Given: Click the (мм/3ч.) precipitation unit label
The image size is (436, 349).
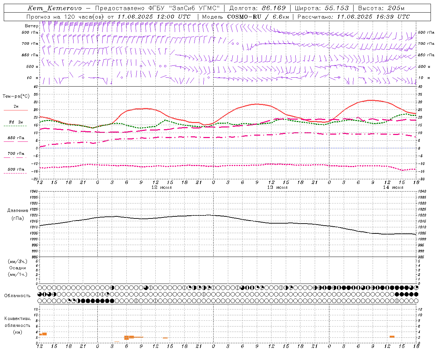Looking at the screenshot, I should [x=18, y=261].
